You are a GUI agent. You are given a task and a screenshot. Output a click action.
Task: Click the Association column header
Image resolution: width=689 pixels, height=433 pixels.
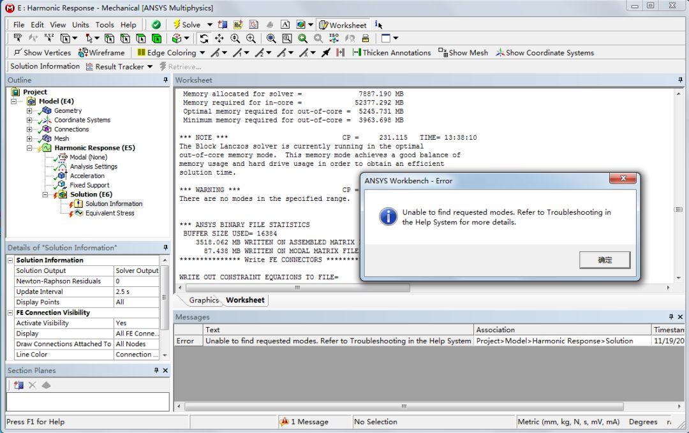click(562, 330)
